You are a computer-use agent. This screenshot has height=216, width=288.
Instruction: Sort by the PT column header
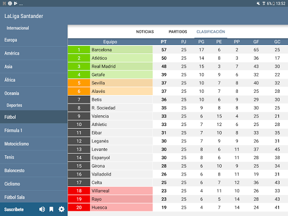click(164, 42)
